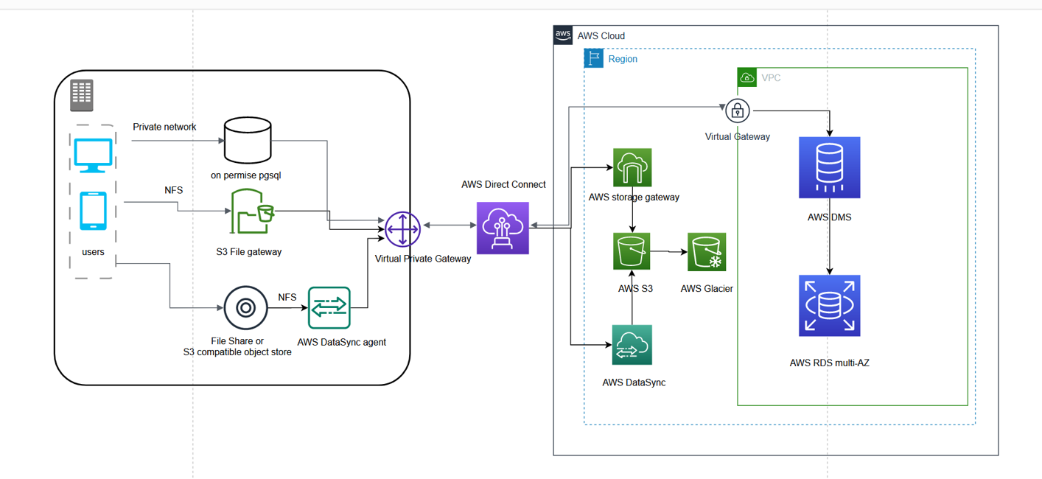Select the AWS Direct Connect icon
Image resolution: width=1042 pixels, height=479 pixels.
(x=503, y=228)
